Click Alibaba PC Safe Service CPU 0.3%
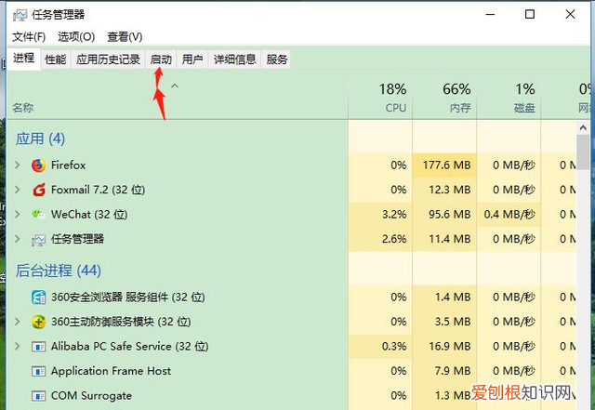Screen dimensions: 595x410 [394, 346]
